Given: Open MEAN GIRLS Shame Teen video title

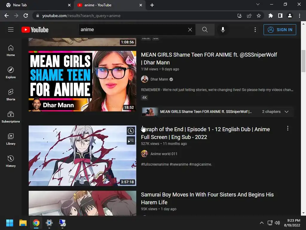Looking at the screenshot, I should 209,58.
